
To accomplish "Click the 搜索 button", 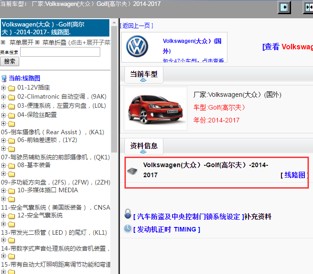I will click(10, 61).
